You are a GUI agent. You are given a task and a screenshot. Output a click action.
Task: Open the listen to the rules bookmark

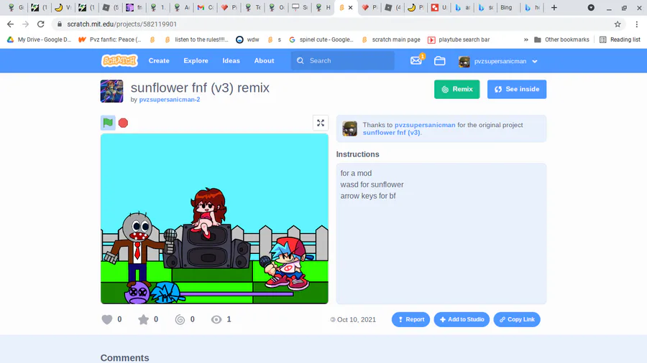point(196,39)
